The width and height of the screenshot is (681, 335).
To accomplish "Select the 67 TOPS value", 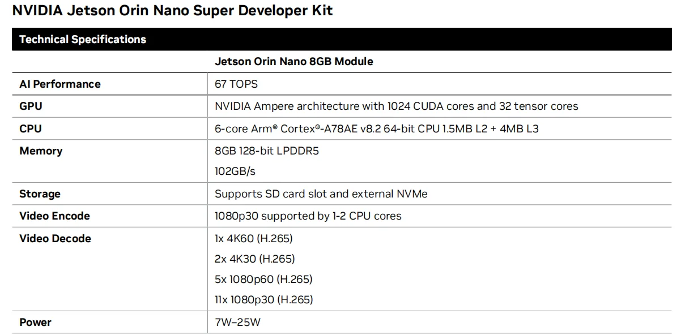I will click(x=236, y=84).
